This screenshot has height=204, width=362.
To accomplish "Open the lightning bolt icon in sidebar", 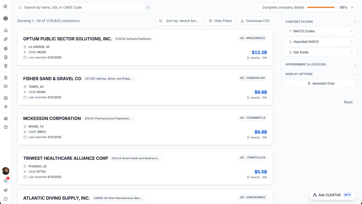I will (x=5, y=107).
